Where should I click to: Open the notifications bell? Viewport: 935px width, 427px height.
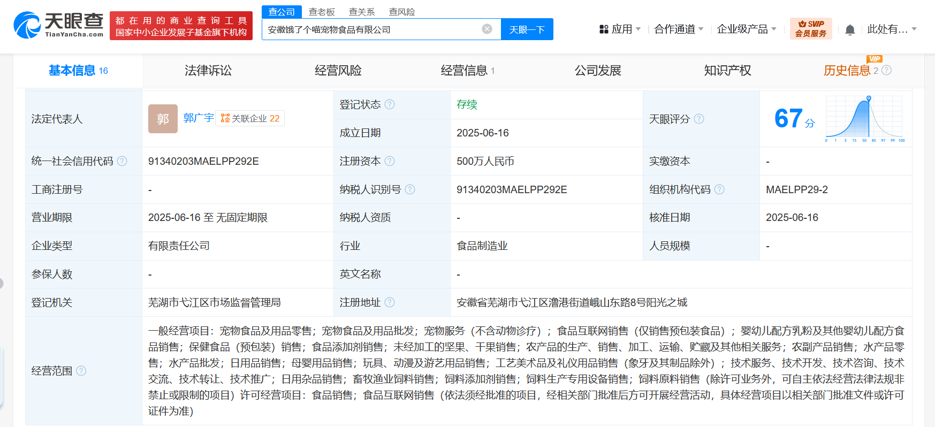[849, 30]
